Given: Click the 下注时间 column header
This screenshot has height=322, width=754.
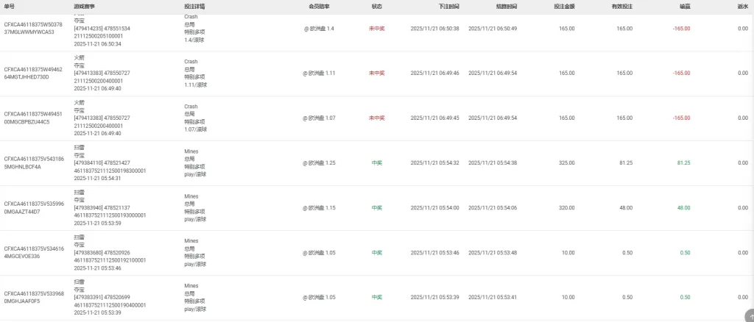Looking at the screenshot, I should (448, 6).
